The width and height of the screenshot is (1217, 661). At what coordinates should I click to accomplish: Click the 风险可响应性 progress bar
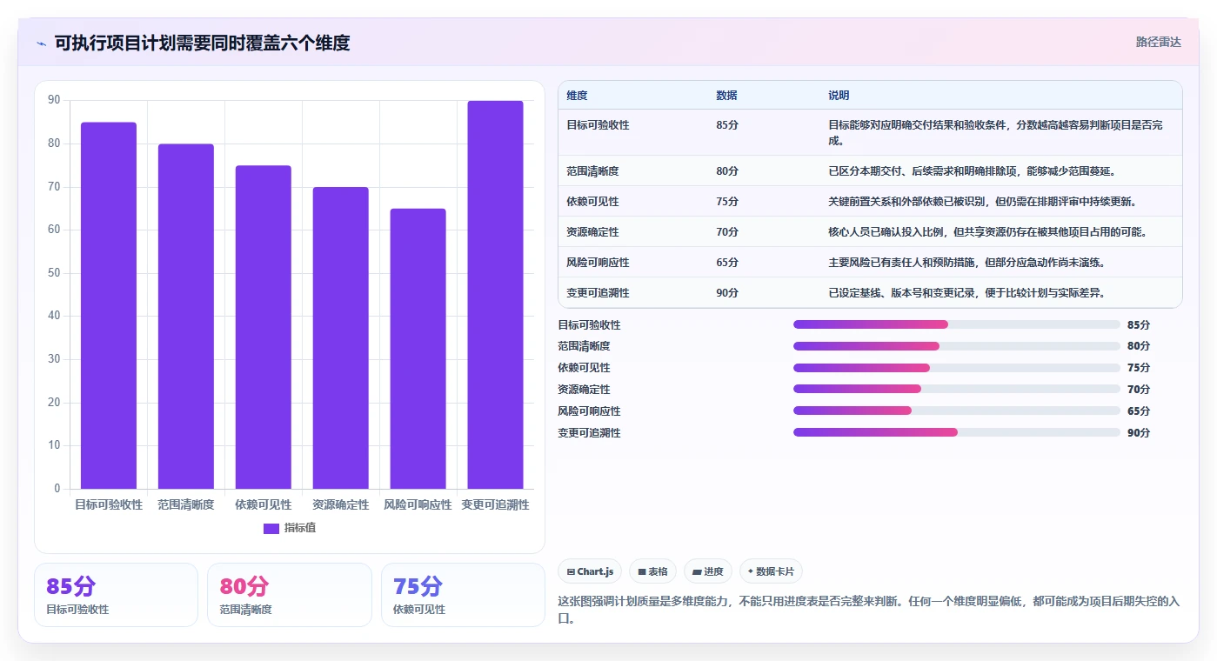(x=957, y=411)
